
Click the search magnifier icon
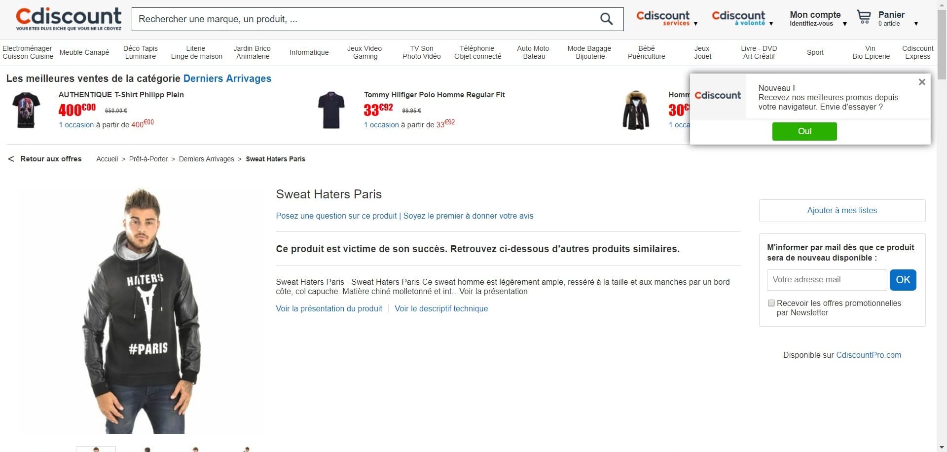[x=606, y=19]
